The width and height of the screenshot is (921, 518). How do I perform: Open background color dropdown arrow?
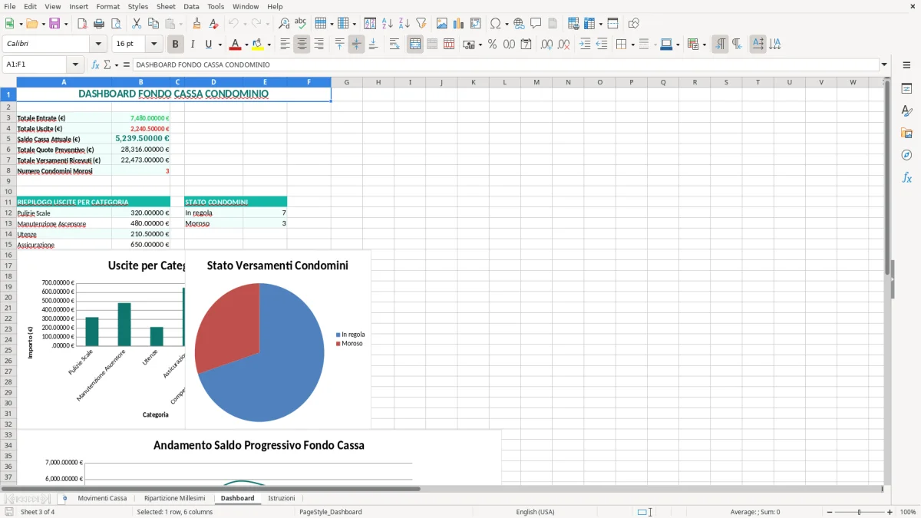269,45
